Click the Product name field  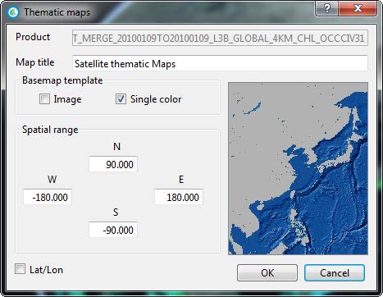[x=220, y=38]
